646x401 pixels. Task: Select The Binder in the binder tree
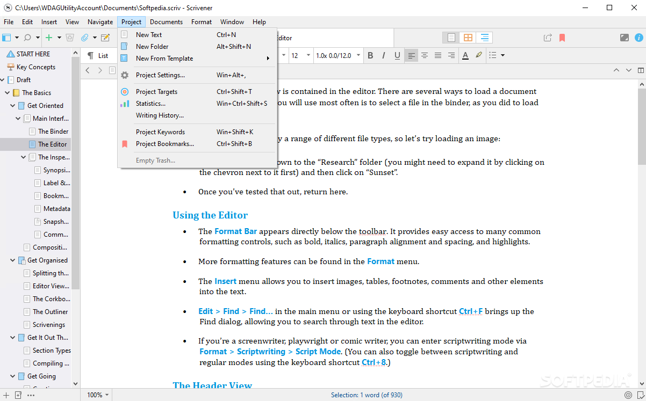53,132
